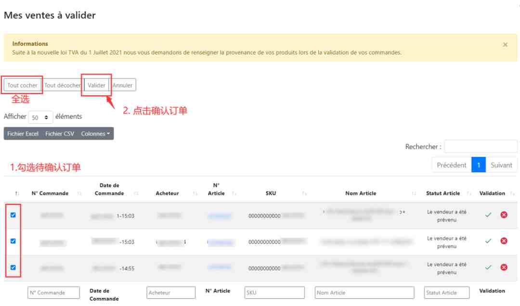Sort by Acheteur column
This screenshot has width=520, height=306.
[x=167, y=193]
